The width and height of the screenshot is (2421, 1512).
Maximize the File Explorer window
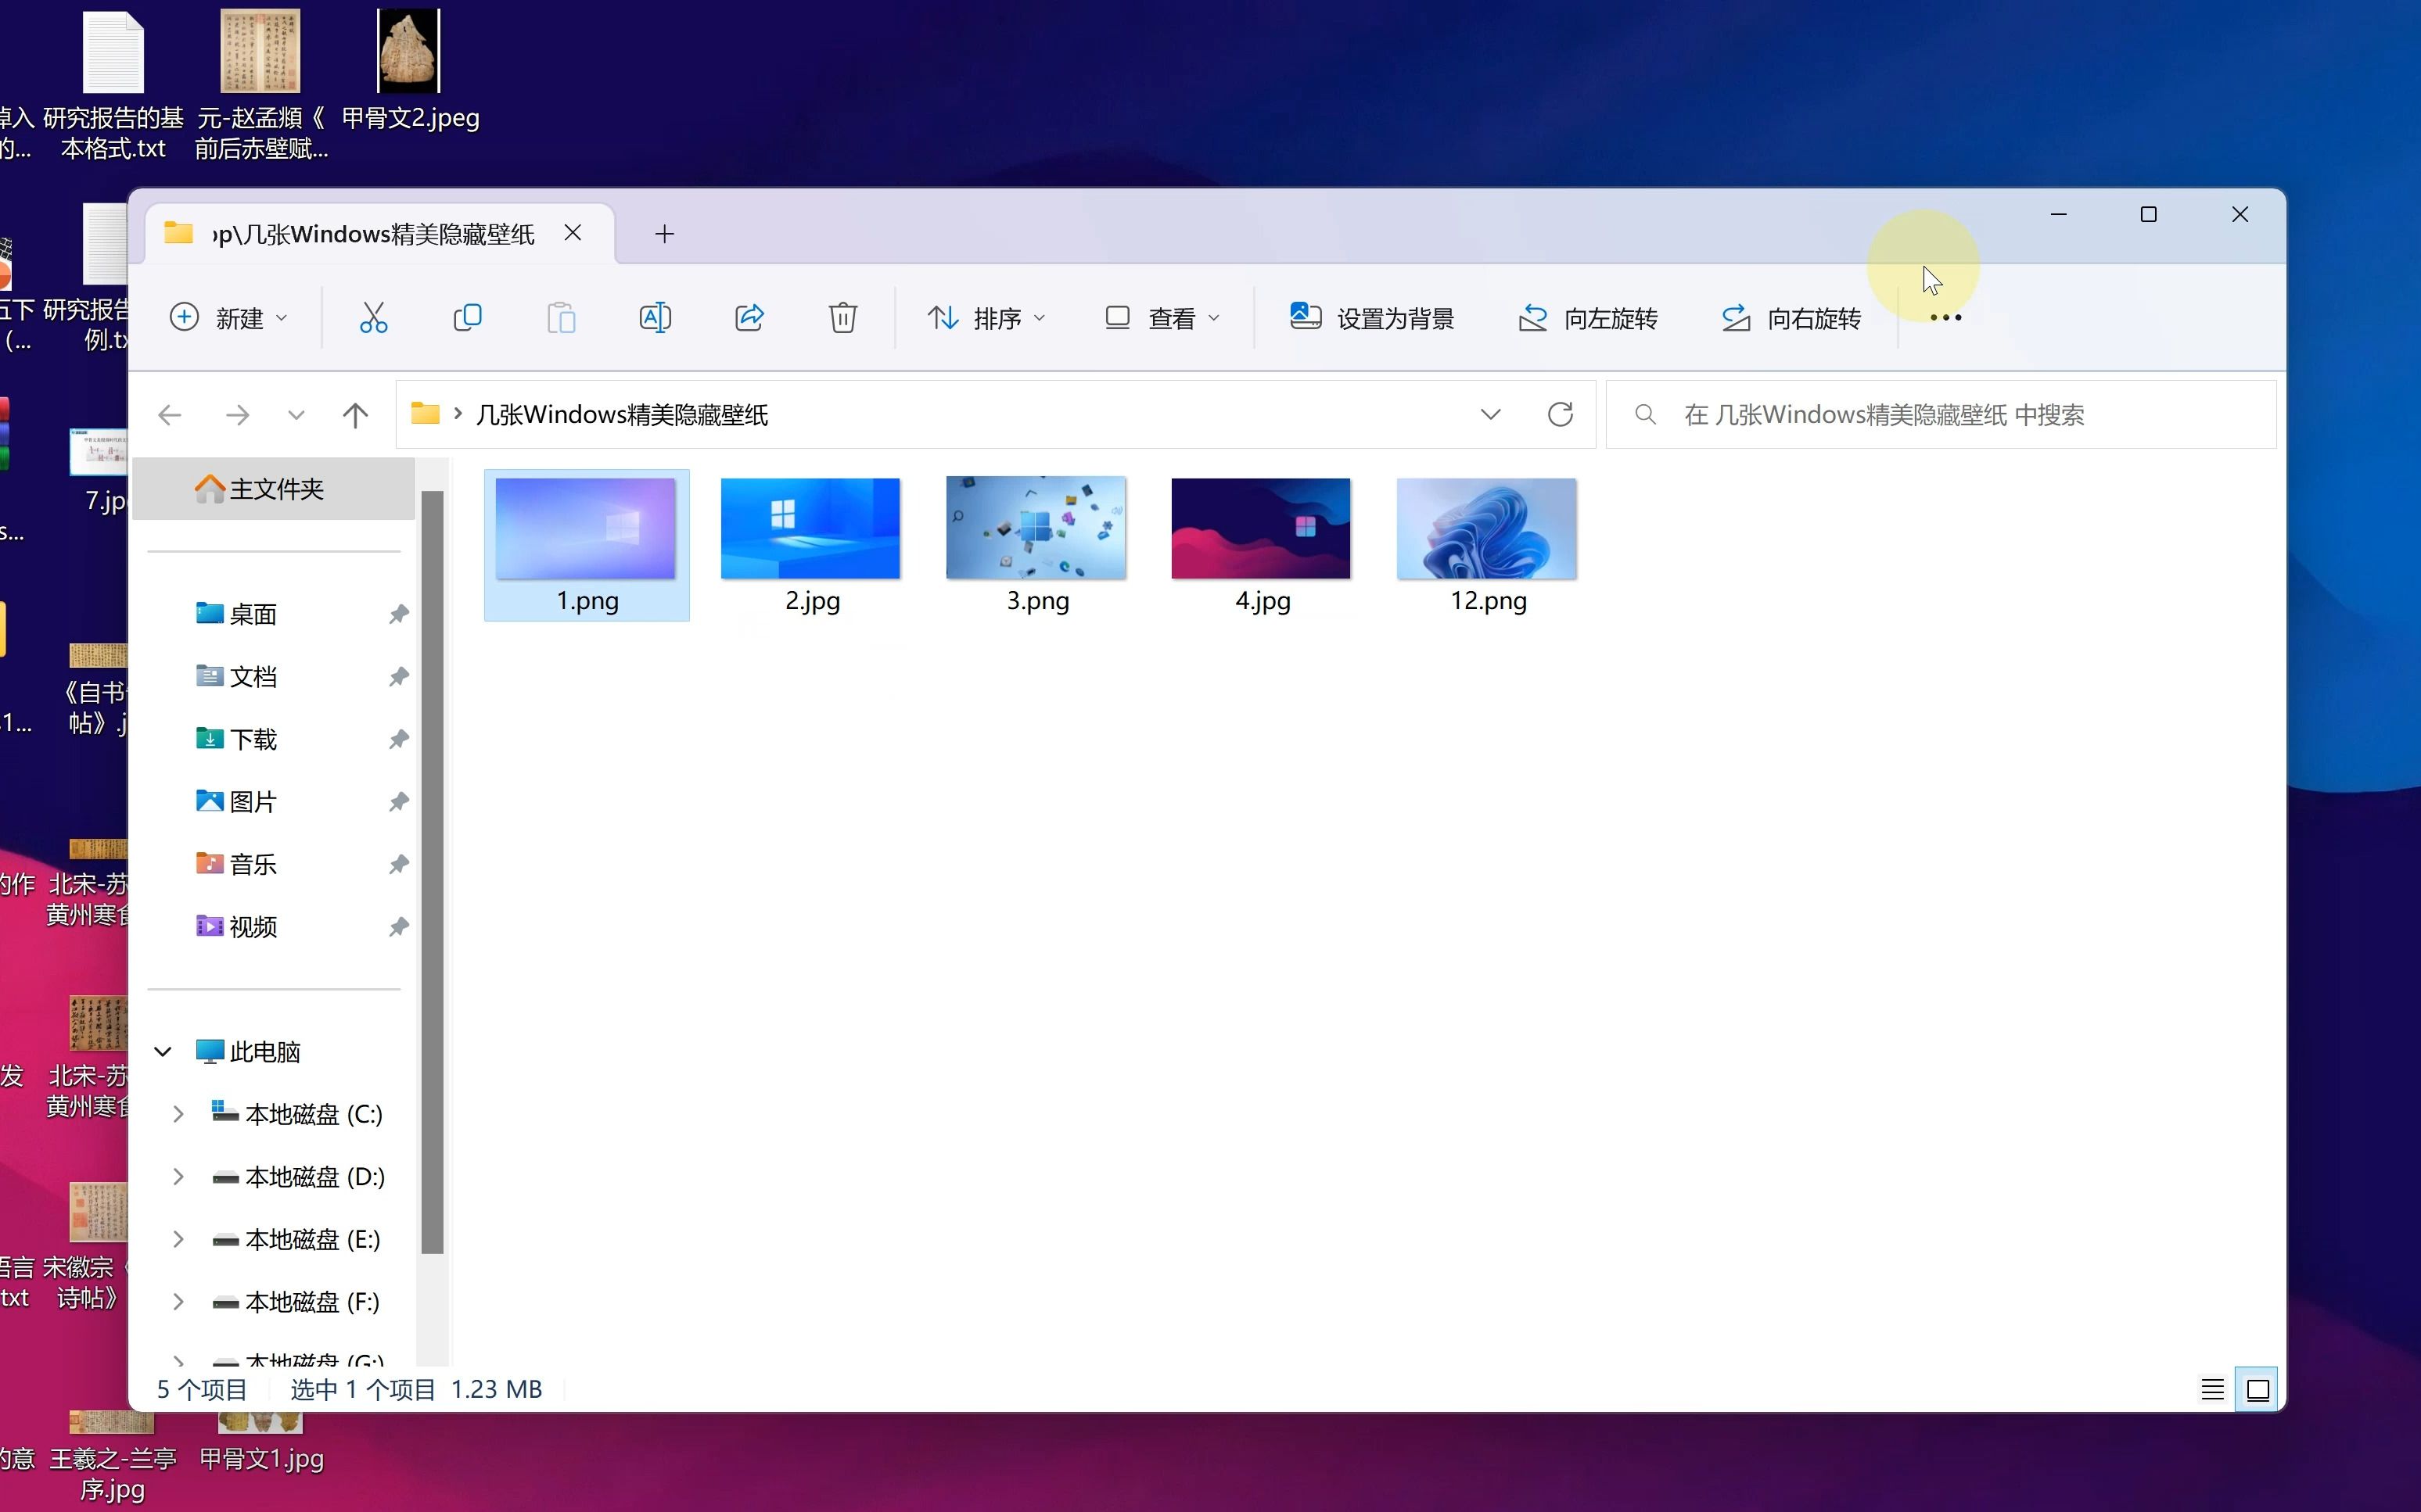pyautogui.click(x=2148, y=214)
